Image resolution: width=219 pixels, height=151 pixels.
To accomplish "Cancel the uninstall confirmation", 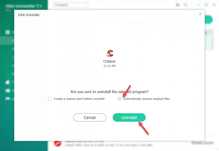I will pyautogui.click(x=90, y=117).
